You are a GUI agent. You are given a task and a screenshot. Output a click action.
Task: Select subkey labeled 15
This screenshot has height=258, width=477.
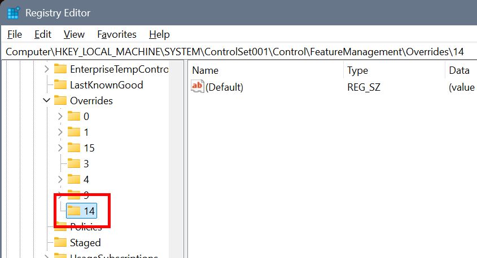89,148
